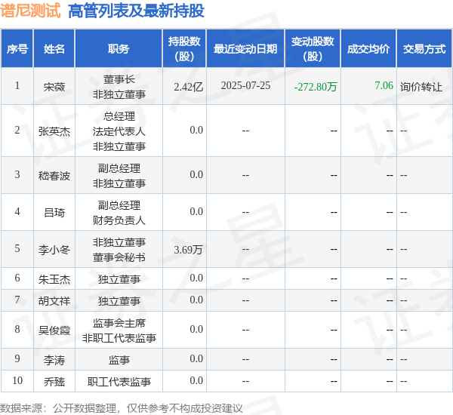The image size is (453, 415).
Task: Click the average price 7.06
Action: tap(384, 85)
